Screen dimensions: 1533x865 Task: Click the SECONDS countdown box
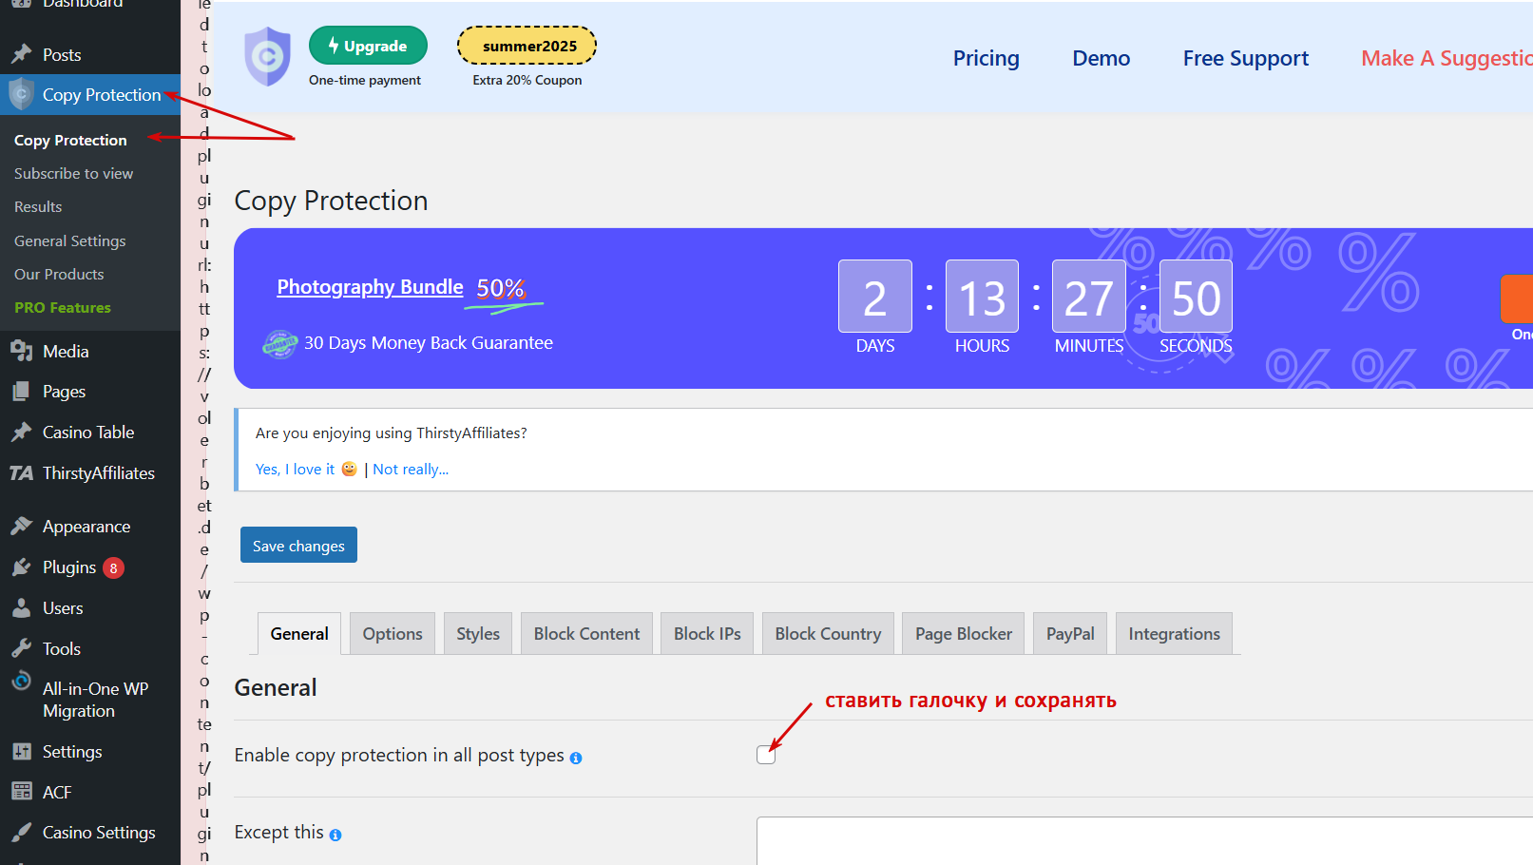[1196, 297]
